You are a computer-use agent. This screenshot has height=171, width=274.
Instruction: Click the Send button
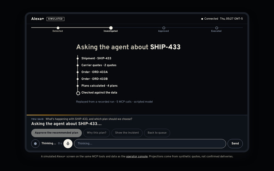point(235,144)
